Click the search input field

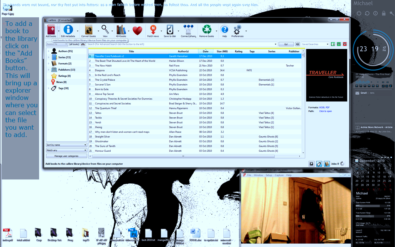(181, 44)
